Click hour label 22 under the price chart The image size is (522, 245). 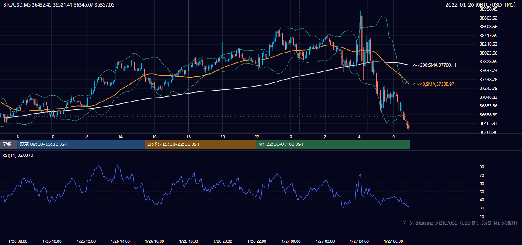[x=257, y=136]
